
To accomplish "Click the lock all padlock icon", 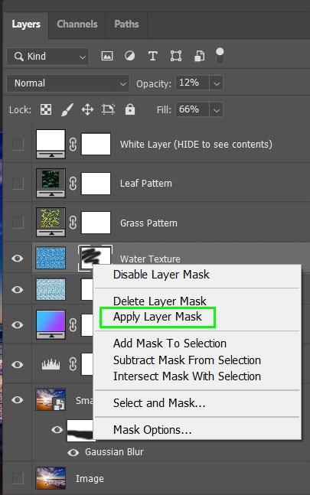I will pyautogui.click(x=130, y=109).
